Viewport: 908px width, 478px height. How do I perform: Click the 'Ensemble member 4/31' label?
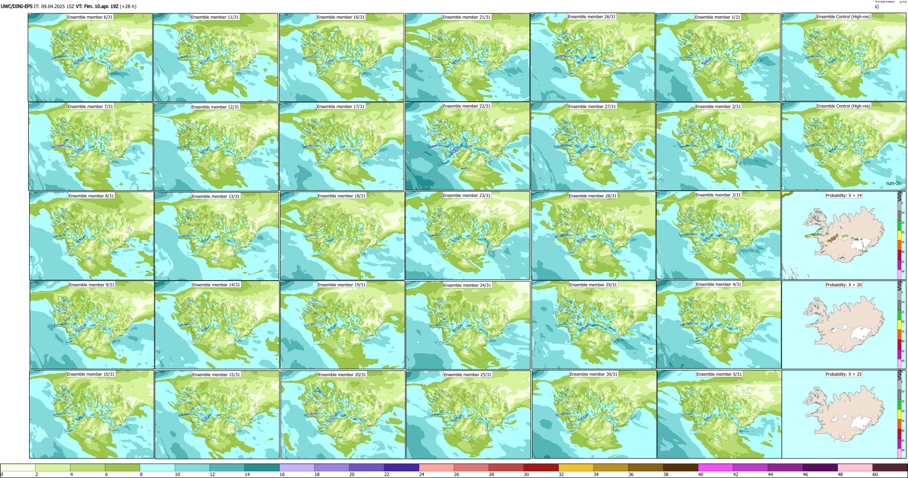pyautogui.click(x=719, y=284)
